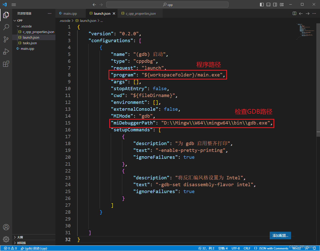Image resolution: width=320 pixels, height=251 pixels.
Task: Click the ${workspaceFolder}/main.exe program value
Action: (182, 75)
